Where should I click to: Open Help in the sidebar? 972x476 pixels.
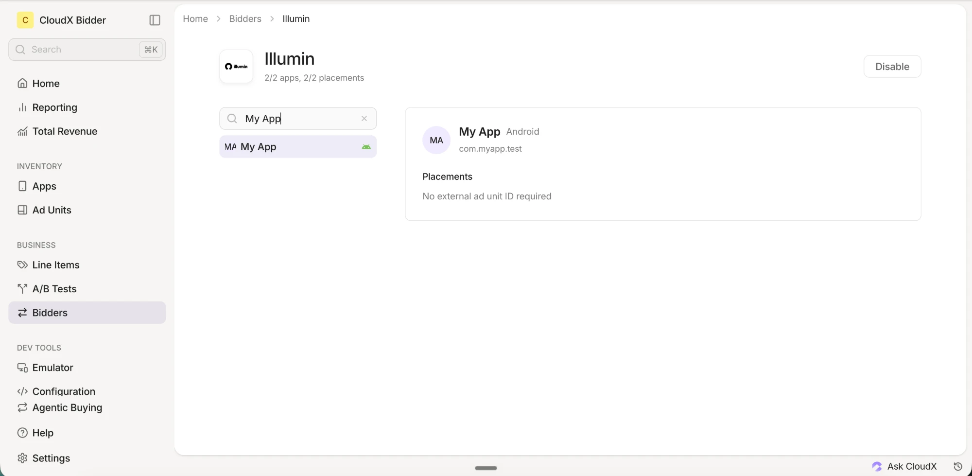(87, 433)
